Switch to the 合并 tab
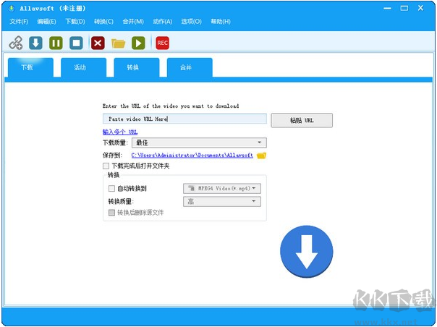The height and width of the screenshot is (327, 437). pyautogui.click(x=190, y=67)
